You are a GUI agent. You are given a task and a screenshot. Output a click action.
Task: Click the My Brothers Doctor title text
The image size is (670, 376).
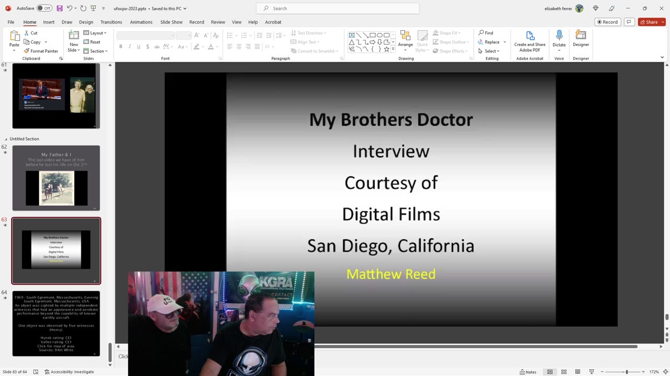[391, 120]
